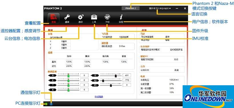This screenshot has height=108, width=234.
Task: Click the channel X1 label badge
Action: pos(95,85)
